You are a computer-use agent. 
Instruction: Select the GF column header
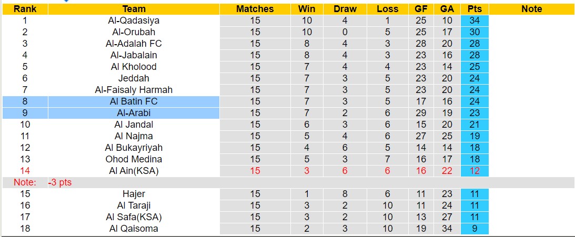[x=420, y=9]
